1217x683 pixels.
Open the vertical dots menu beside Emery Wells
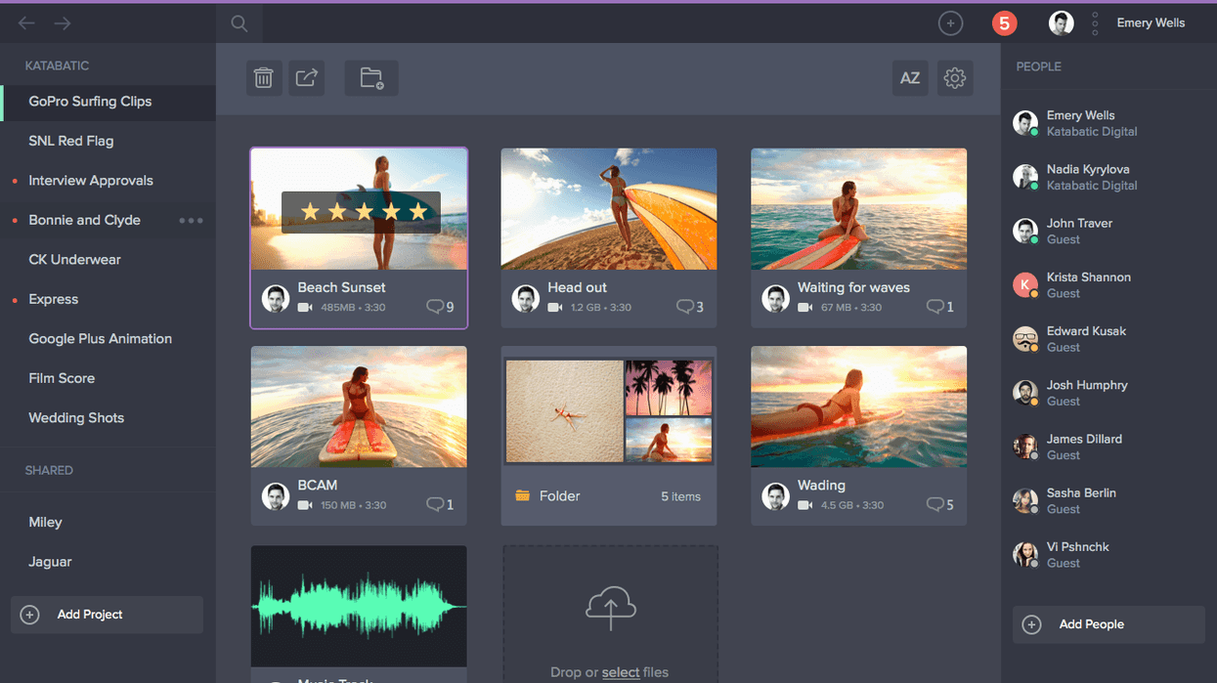click(1095, 23)
